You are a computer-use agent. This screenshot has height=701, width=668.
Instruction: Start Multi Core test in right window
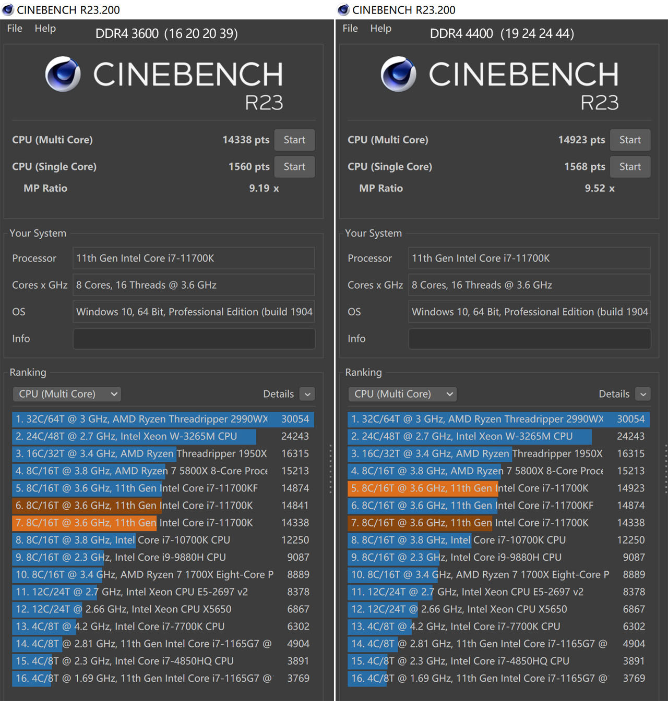click(630, 140)
